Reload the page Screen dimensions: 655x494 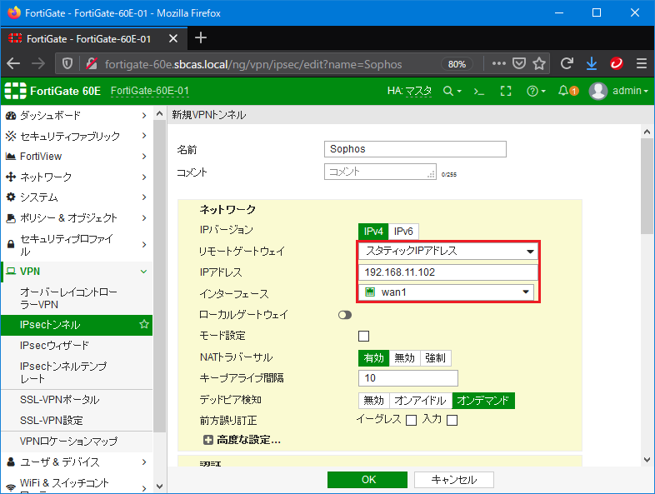pos(567,63)
